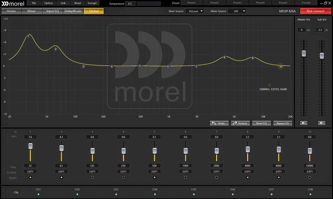Image resolution: width=333 pixels, height=199 pixels.
Task: Toggle bypass for band 8 (4000 Hz)
Action: coord(248,177)
